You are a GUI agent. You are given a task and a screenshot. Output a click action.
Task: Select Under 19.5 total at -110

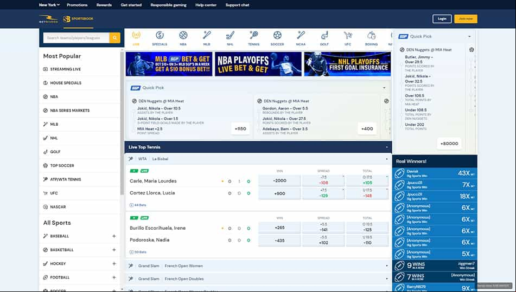click(x=367, y=241)
